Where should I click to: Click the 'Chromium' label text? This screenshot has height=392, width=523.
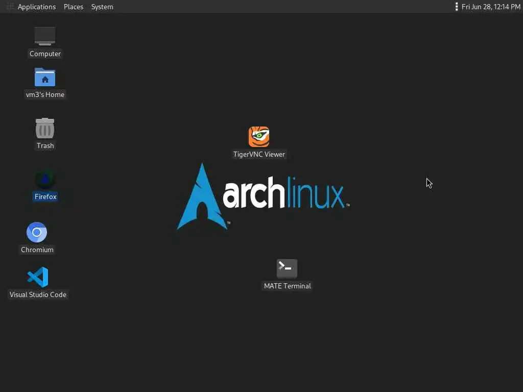coord(37,250)
